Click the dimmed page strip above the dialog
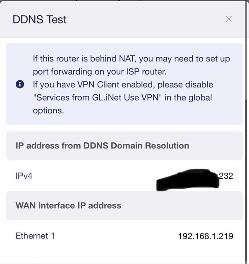 pyautogui.click(x=124, y=0)
